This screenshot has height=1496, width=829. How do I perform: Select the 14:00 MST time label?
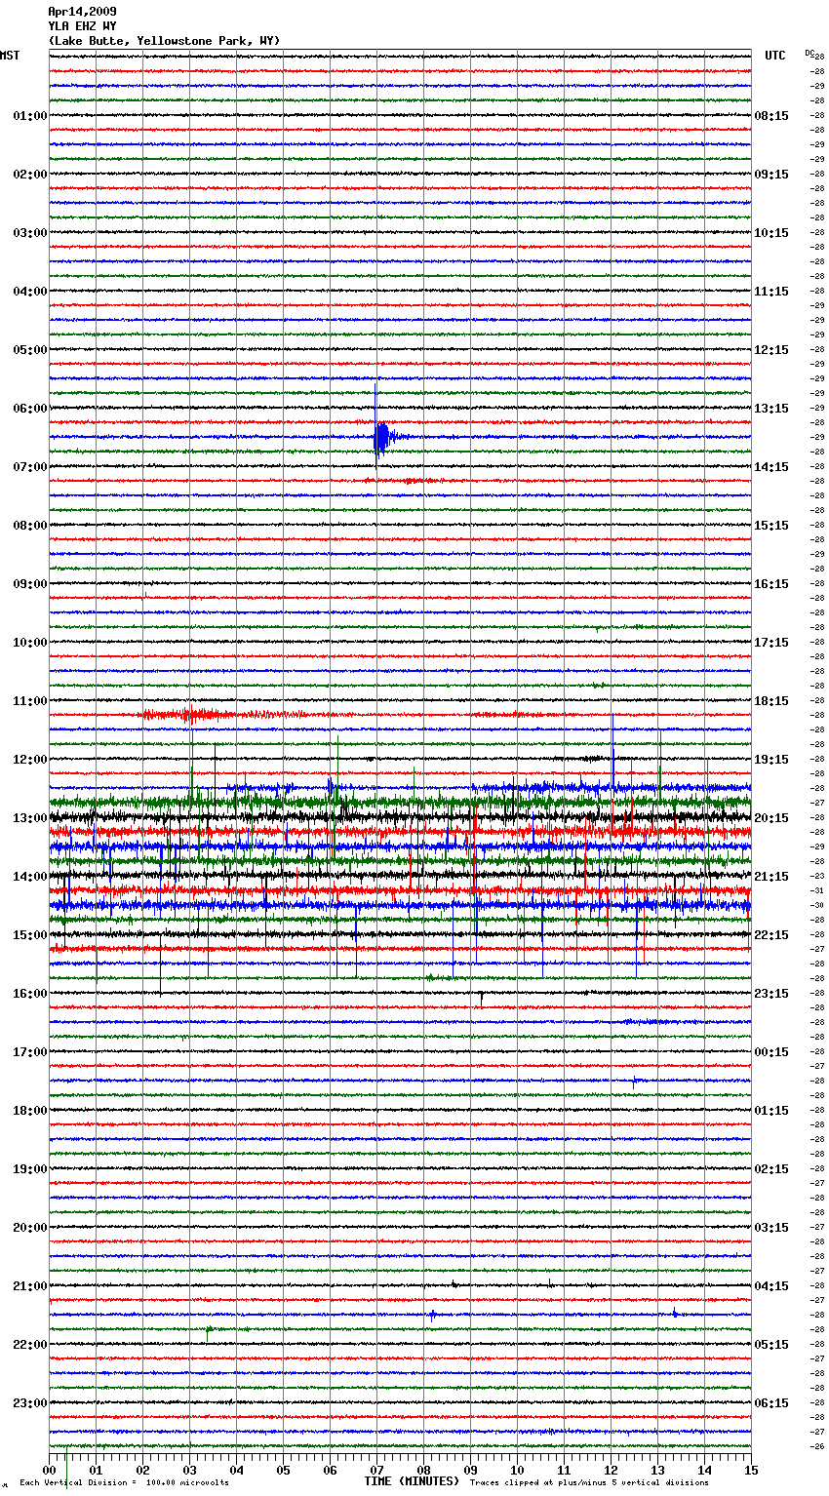29,877
